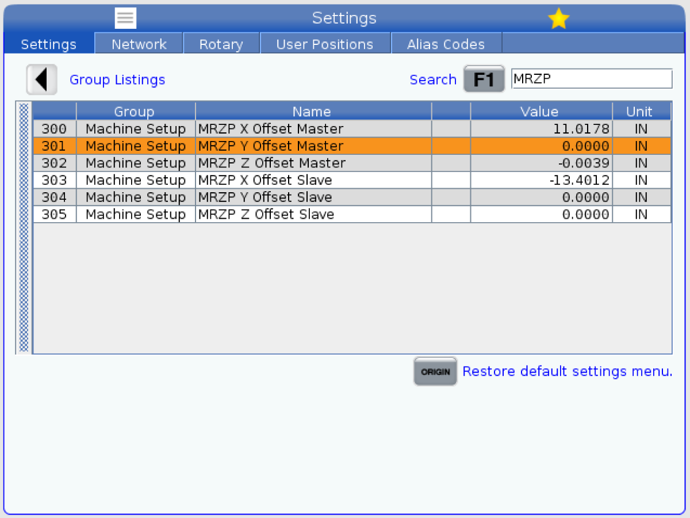The height and width of the screenshot is (518, 690).
Task: Switch to the Settings tab
Action: (49, 44)
